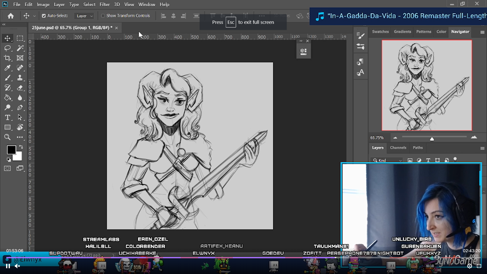
Task: Select the Dodge tool
Action: point(7,108)
